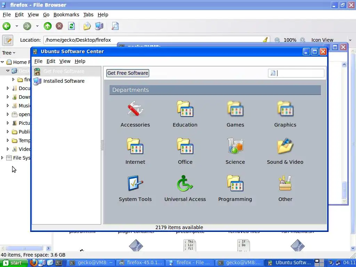356x267 pixels.
Task: Open the back history dropdown arrow
Action: 17,26
